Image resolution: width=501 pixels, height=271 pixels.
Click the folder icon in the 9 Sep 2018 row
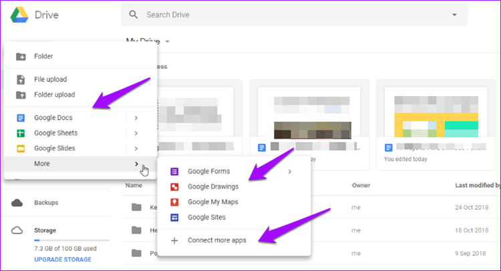pos(136,253)
